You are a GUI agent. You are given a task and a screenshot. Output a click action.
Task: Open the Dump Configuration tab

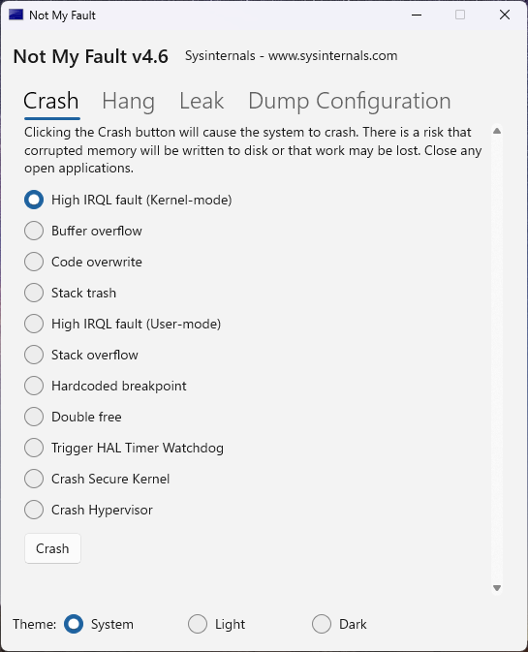(x=350, y=102)
